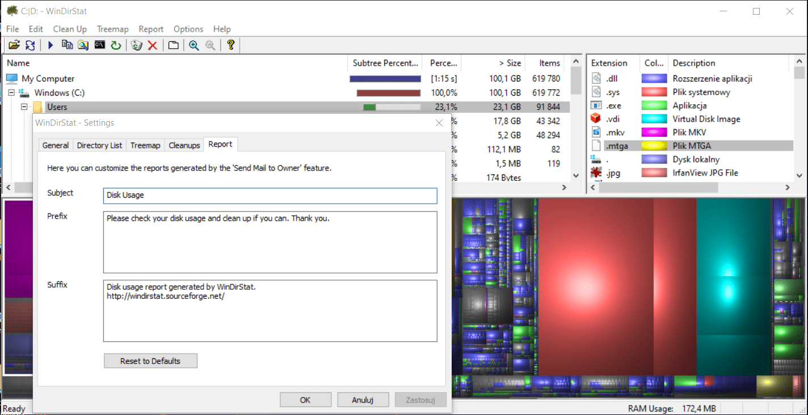Click the blank .mtga file icon
The width and height of the screenshot is (808, 415).
(596, 146)
